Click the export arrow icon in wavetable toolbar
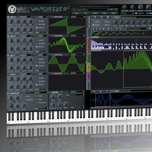 click(x=112, y=29)
